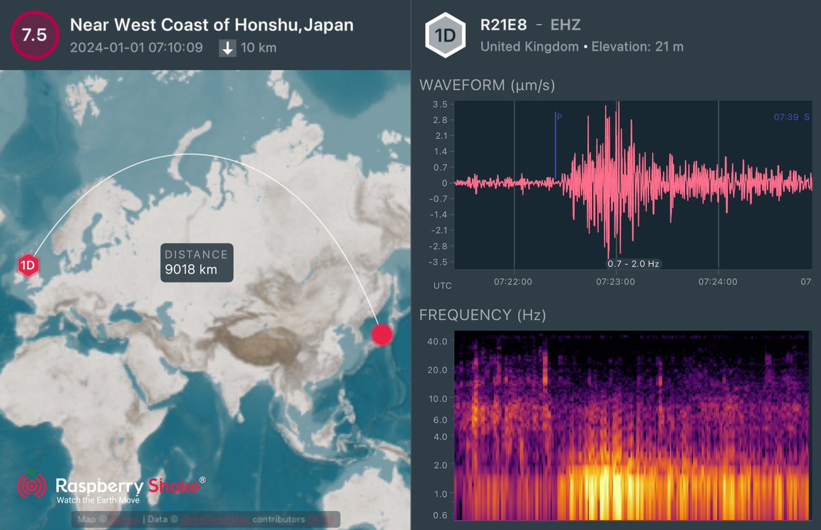Click the 20.0 Hz spectrogram axis label
The image size is (821, 530).
(439, 369)
